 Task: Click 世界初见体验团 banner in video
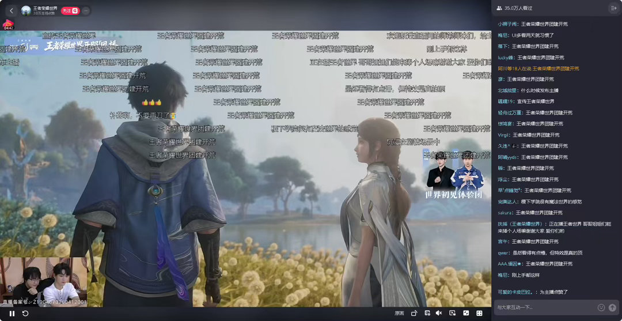454,173
